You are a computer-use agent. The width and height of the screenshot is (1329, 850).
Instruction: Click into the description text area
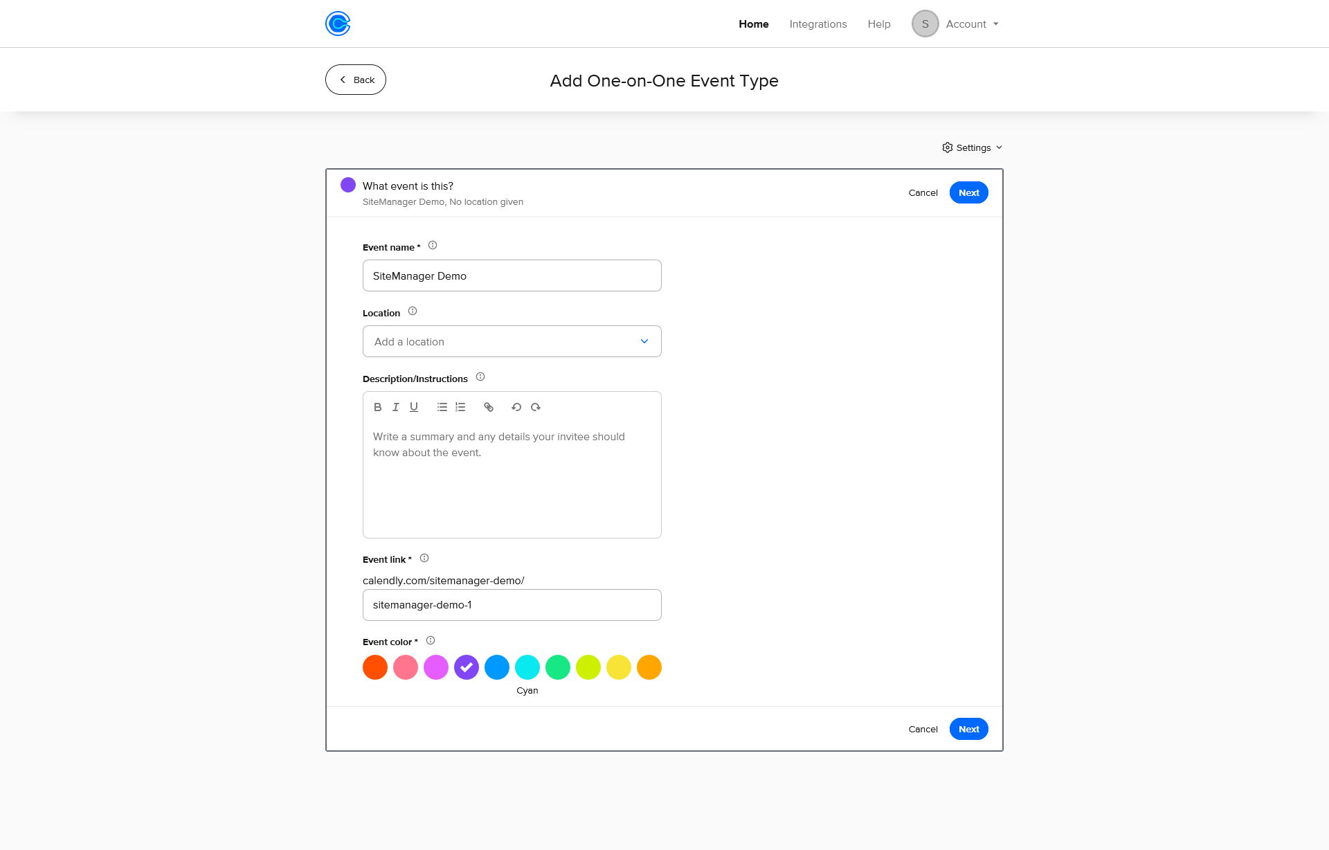[512, 480]
